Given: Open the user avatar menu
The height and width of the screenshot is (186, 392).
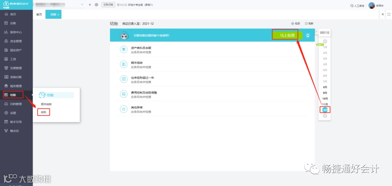Looking at the screenshot, I should point(372,5).
